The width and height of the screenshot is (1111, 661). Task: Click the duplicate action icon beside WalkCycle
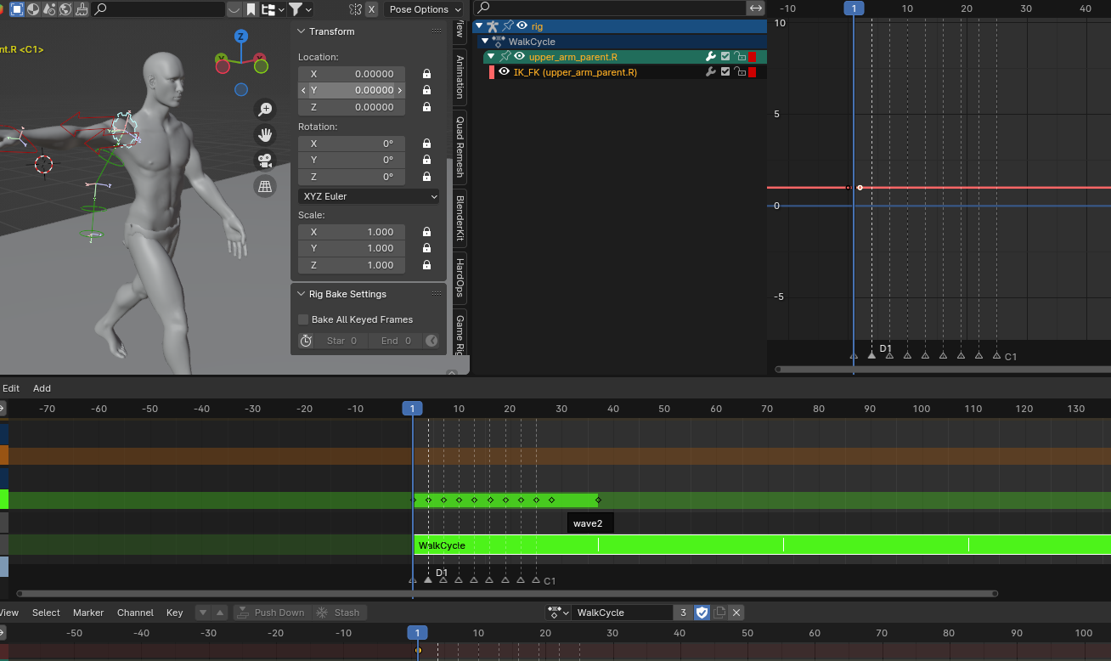(x=719, y=613)
